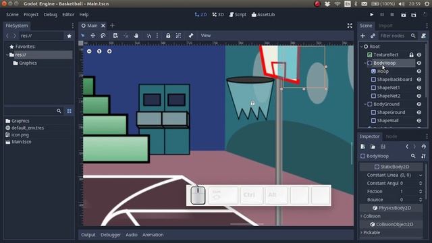This screenshot has height=243, width=432.
Task: Switch to the Script workspace
Action: click(238, 15)
